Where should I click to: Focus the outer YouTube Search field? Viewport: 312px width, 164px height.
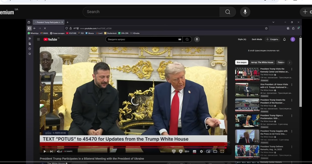pos(151,12)
